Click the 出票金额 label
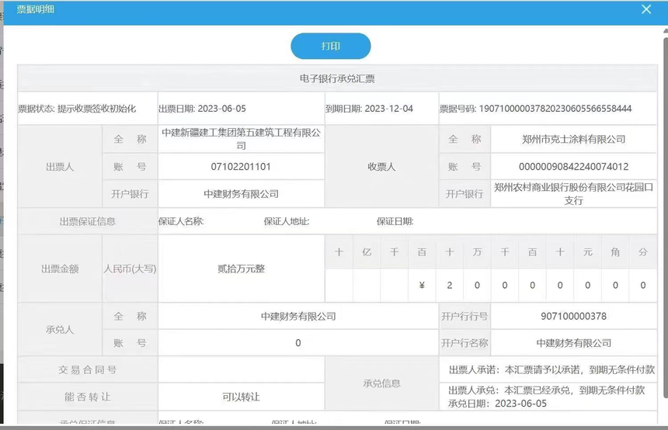The width and height of the screenshot is (668, 430). click(x=60, y=269)
